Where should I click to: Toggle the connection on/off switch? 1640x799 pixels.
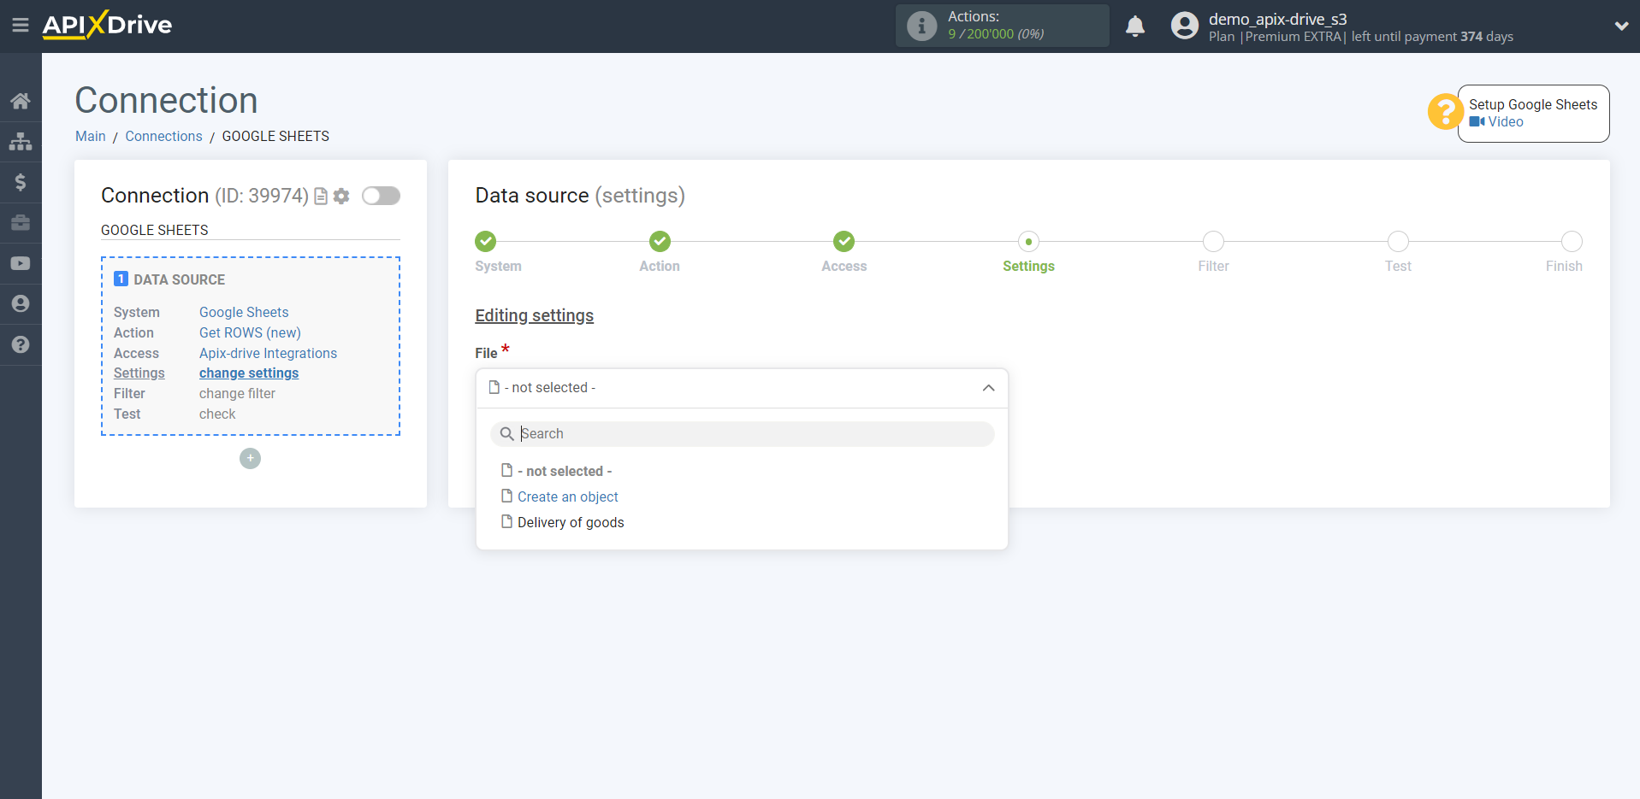381,196
